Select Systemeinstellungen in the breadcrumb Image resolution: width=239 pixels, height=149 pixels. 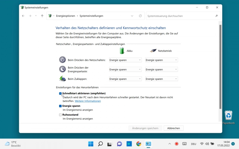91,16
